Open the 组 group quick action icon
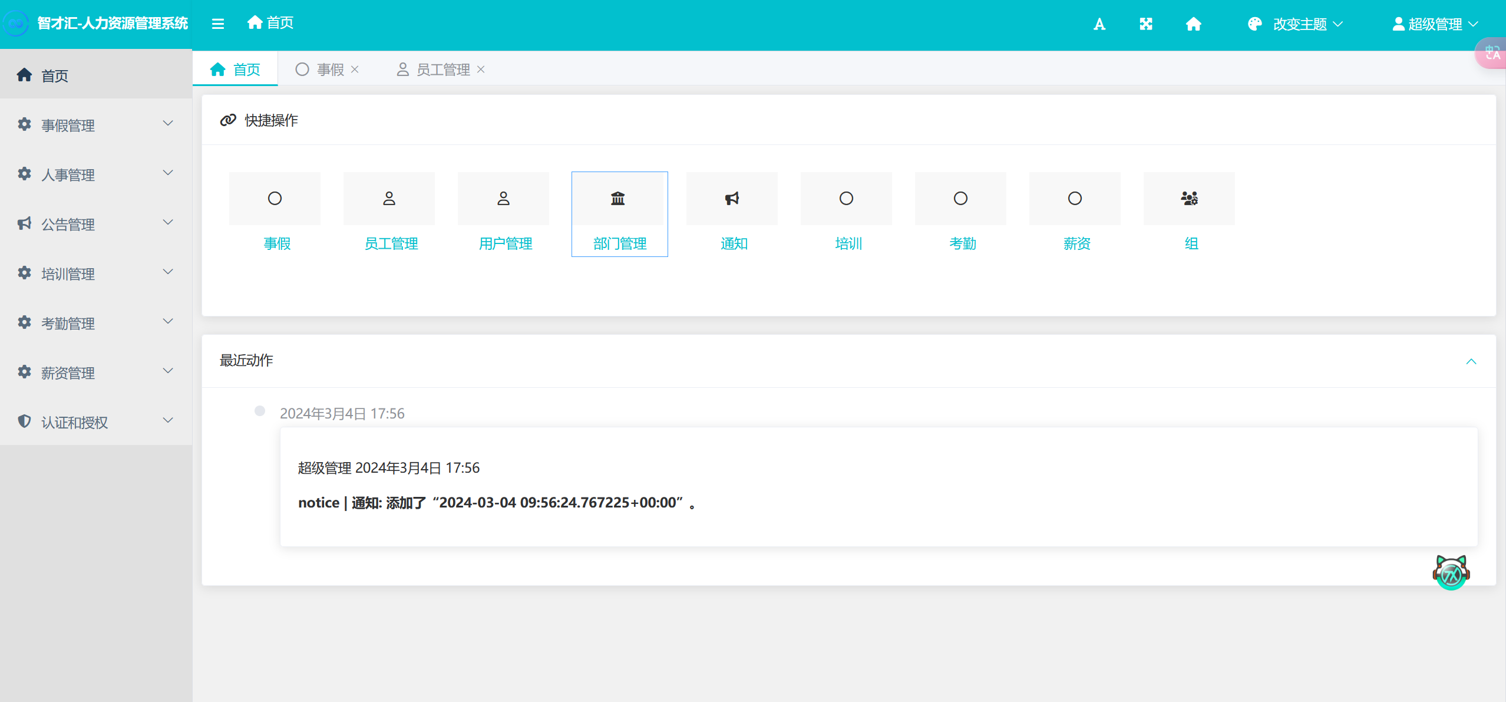1506x702 pixels. (1189, 199)
